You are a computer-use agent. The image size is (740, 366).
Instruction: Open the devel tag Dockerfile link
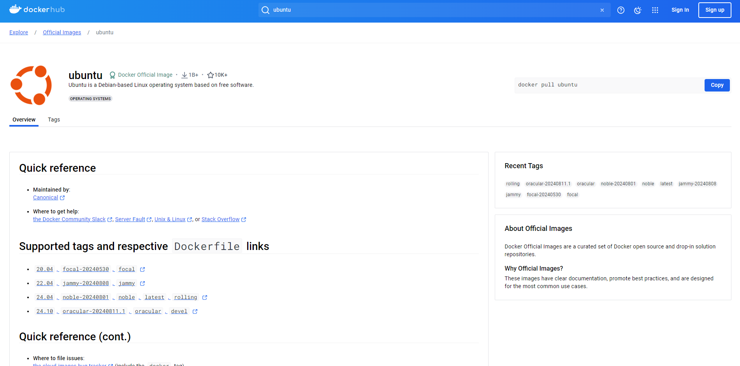[179, 311]
